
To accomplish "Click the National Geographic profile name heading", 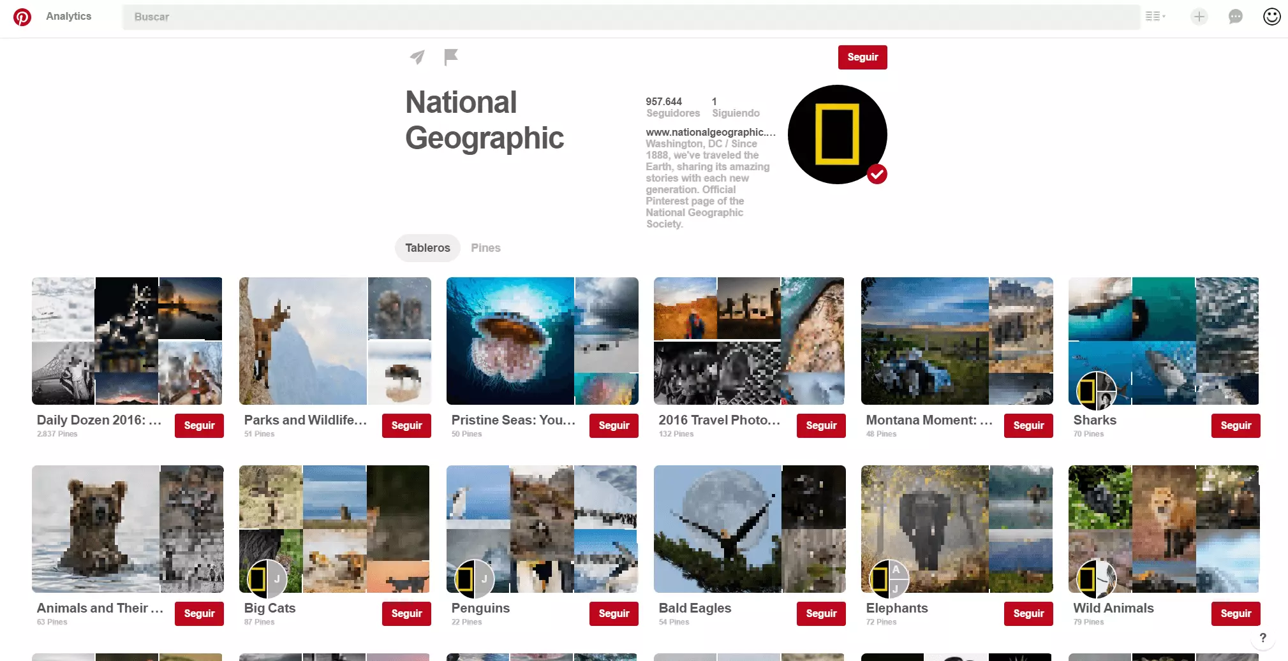I will pyautogui.click(x=484, y=120).
